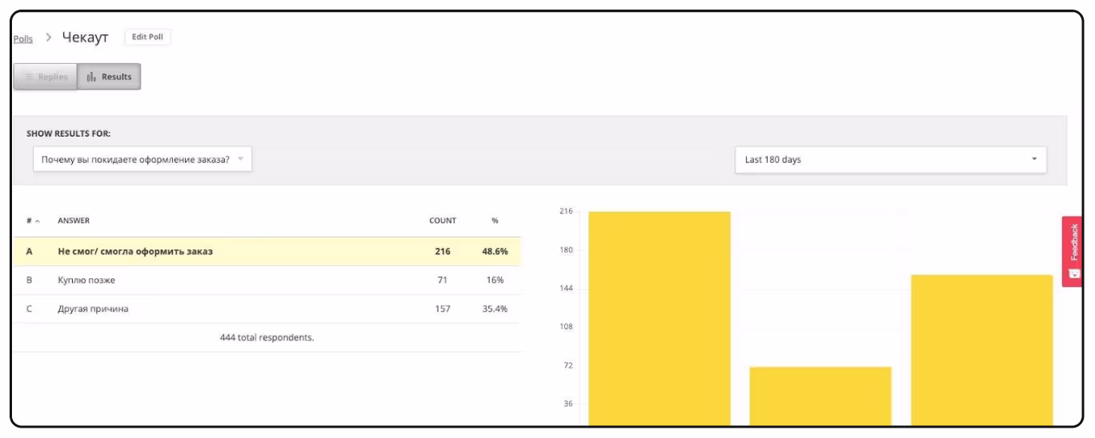Select answer row 'Другая причина'
The image size is (1095, 438).
pyautogui.click(x=267, y=309)
